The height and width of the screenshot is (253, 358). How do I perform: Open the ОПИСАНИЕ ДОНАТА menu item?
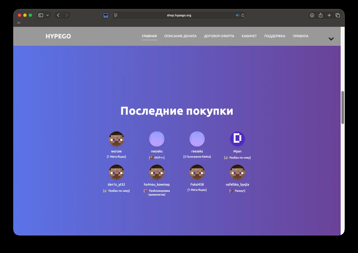180,36
